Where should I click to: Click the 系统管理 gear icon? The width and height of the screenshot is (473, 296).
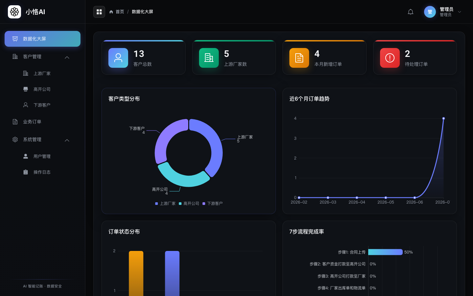point(15,139)
